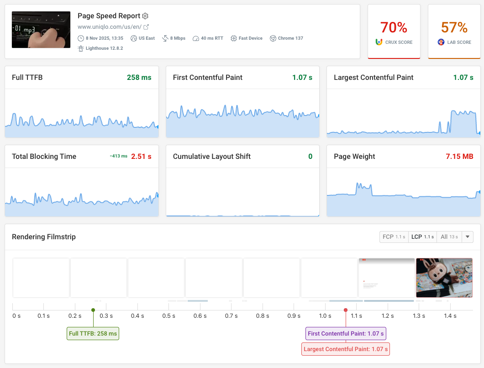Image resolution: width=484 pixels, height=368 pixels.
Task: Select the final rabbit-image filmstrip frame
Action: point(444,277)
